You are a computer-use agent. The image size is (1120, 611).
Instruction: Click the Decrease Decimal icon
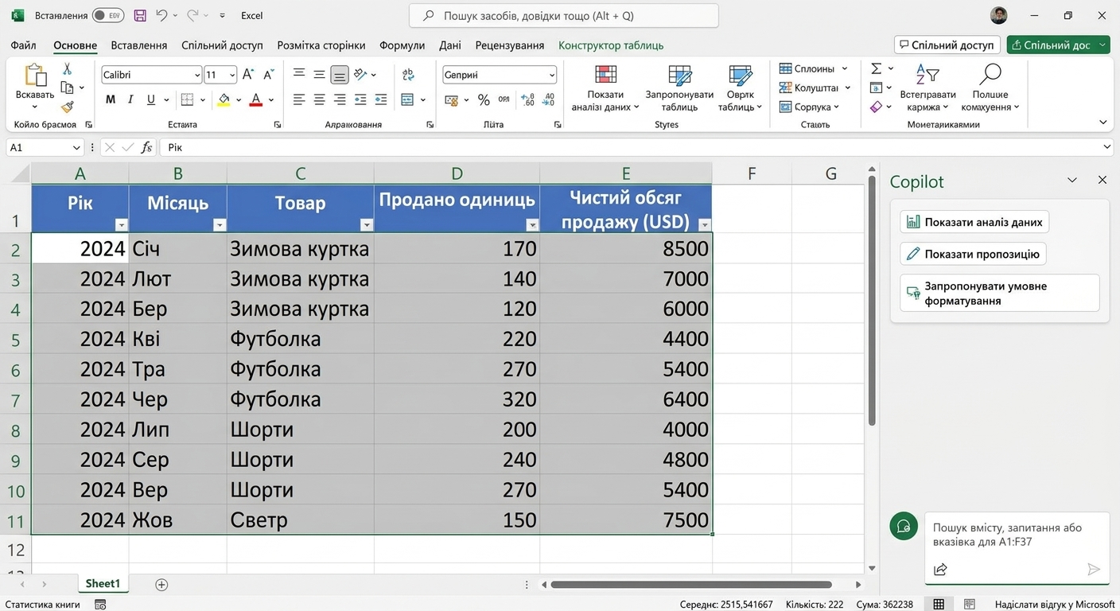548,100
